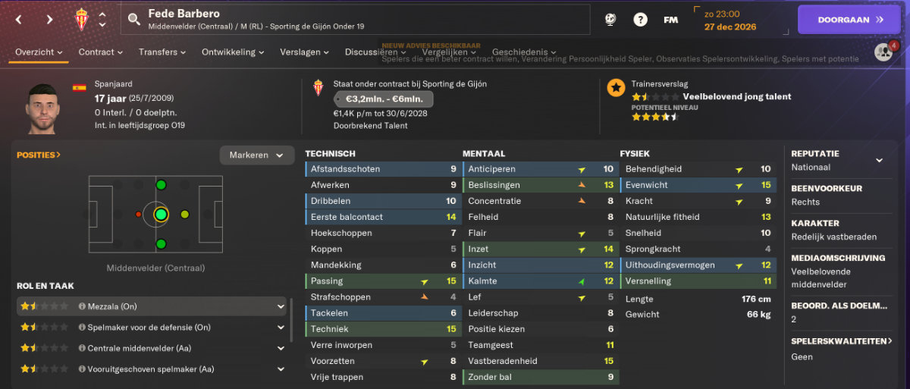Select the right attacking midfield position dot
The width and height of the screenshot is (910, 389).
(184, 215)
